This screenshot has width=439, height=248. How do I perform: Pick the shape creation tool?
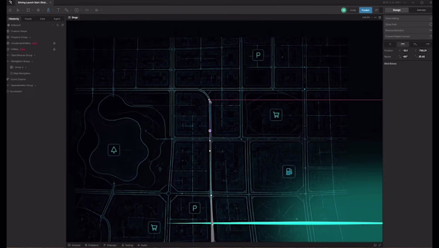[38, 10]
